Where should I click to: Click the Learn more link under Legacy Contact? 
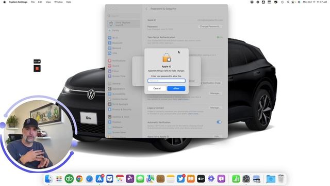tap(193, 114)
